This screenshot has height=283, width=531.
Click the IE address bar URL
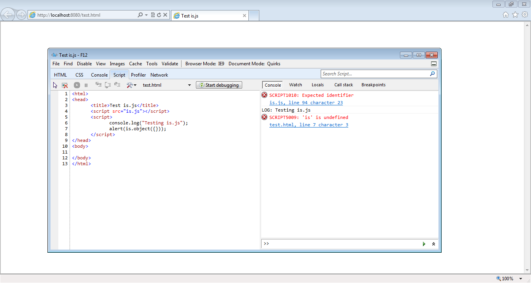pos(68,15)
